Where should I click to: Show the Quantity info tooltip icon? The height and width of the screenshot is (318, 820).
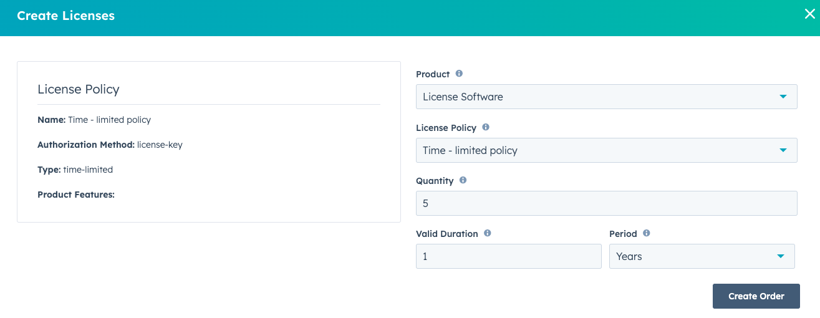[x=463, y=180]
